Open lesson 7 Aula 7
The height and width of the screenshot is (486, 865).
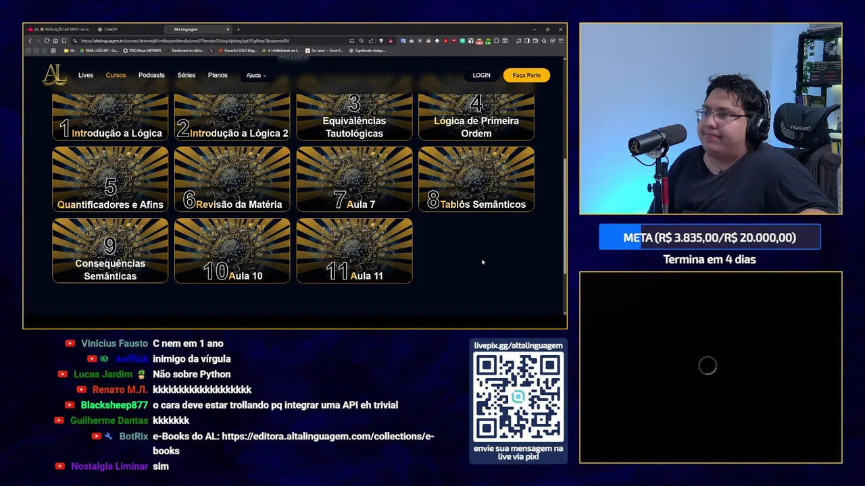point(354,180)
